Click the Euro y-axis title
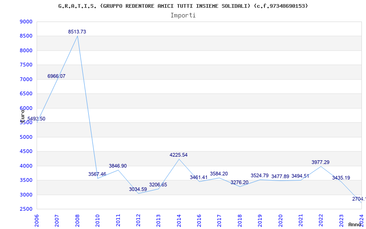366x229 pixels. pos(22,114)
